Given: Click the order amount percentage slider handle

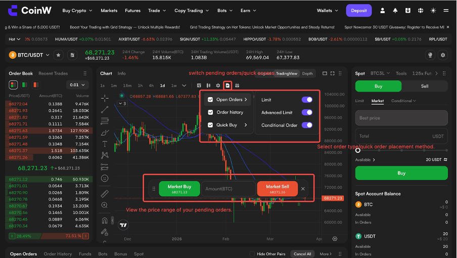Looking at the screenshot, I should (x=358, y=150).
